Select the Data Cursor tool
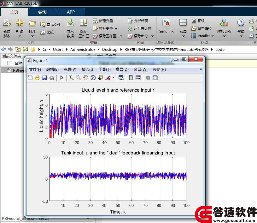The width and height of the screenshot is (257, 223). click(x=100, y=78)
